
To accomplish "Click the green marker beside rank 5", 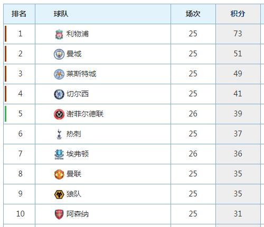I will point(6,114).
